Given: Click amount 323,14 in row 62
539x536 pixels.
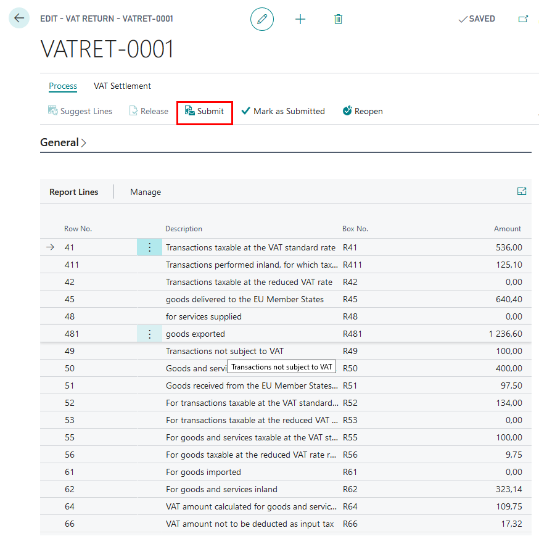Looking at the screenshot, I should tap(509, 489).
